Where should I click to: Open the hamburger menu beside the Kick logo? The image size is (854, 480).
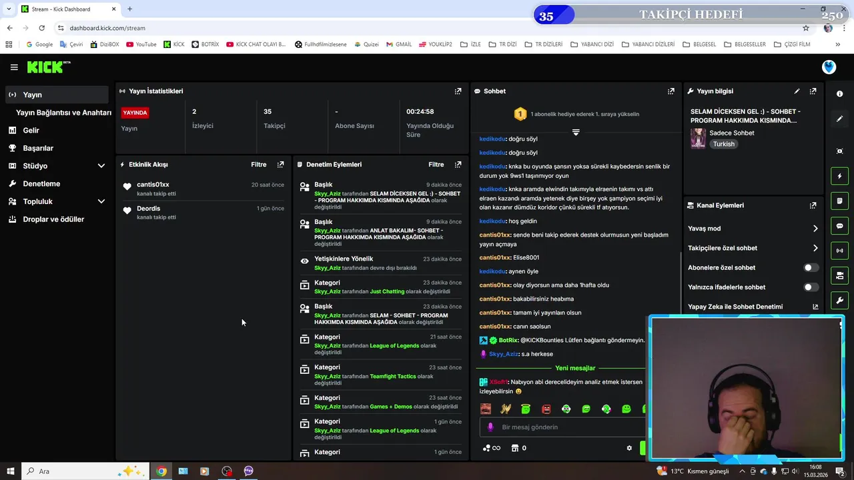[x=14, y=67]
